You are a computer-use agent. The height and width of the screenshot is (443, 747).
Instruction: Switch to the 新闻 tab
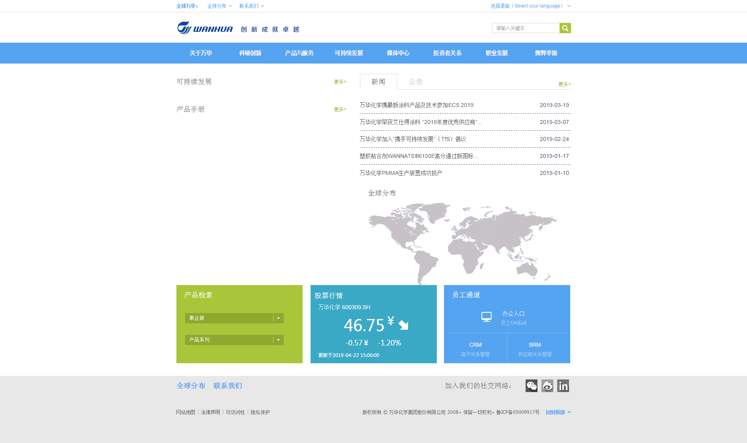pyautogui.click(x=378, y=82)
